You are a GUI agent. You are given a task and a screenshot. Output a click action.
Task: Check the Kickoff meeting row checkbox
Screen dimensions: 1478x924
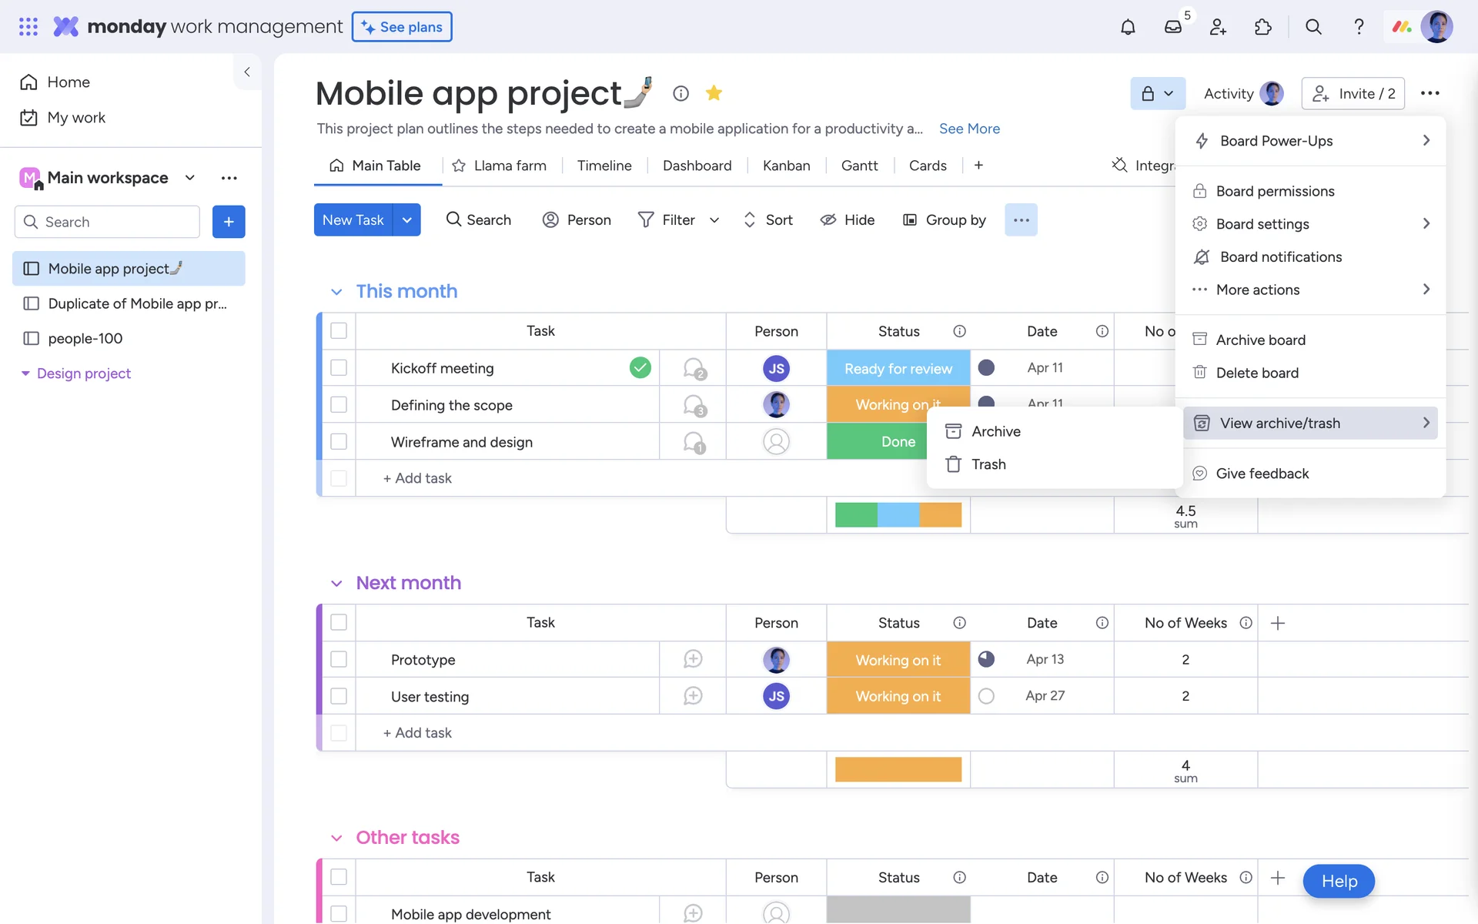click(339, 368)
